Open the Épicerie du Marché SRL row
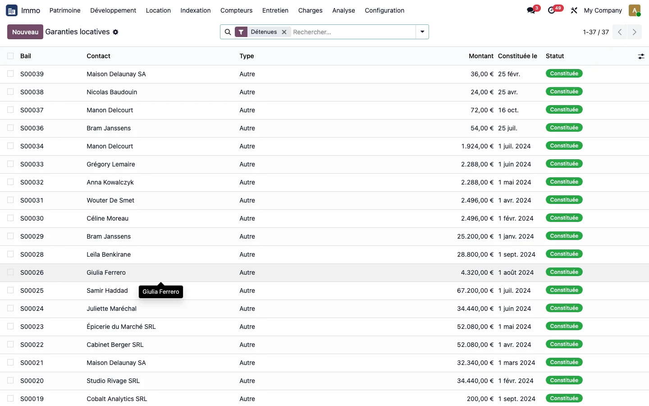 coord(324,327)
